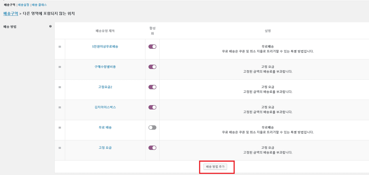Open the 김치아이스박스 shipping method link

click(105, 107)
